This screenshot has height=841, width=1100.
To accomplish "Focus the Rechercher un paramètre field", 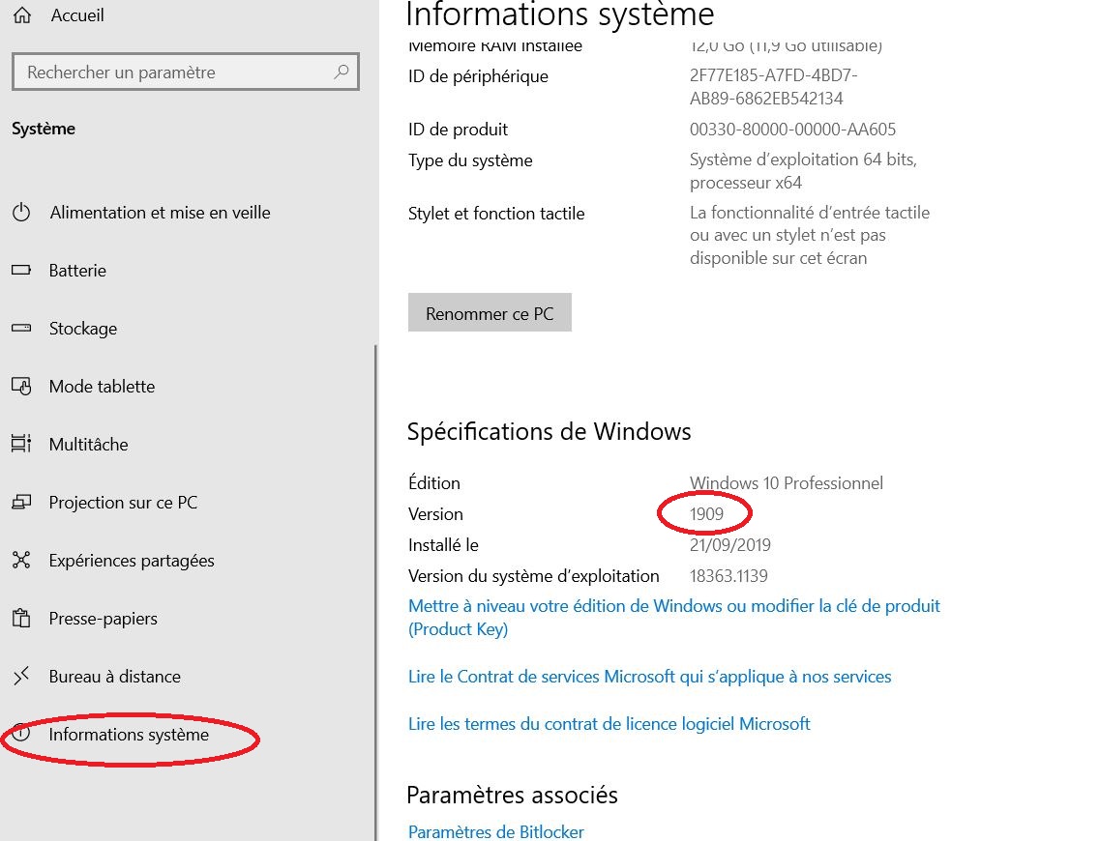I will pyautogui.click(x=185, y=72).
